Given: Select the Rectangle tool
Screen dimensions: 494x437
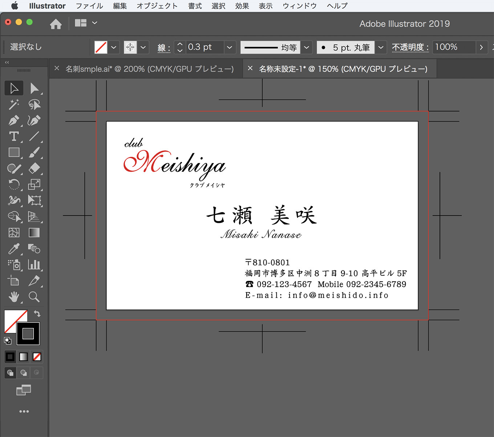Looking at the screenshot, I should [14, 152].
